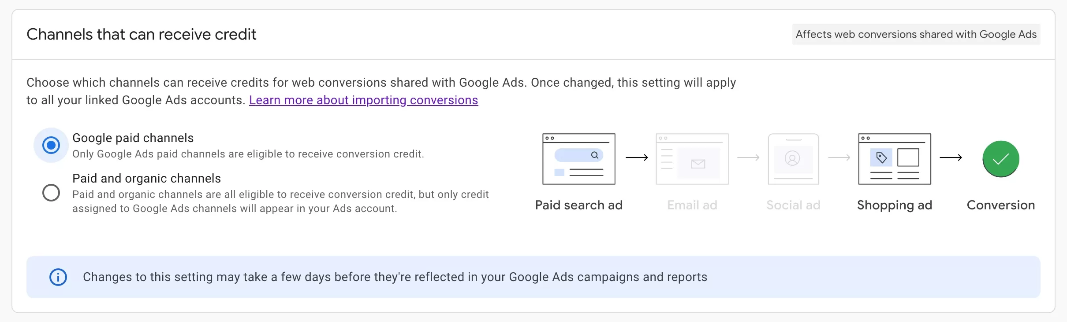
Task: Click the greyed-out Email ad illustration icon
Action: tap(692, 159)
